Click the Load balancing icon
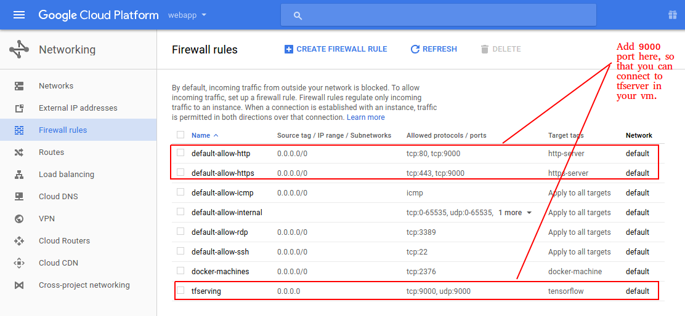685x316 pixels. pos(18,175)
